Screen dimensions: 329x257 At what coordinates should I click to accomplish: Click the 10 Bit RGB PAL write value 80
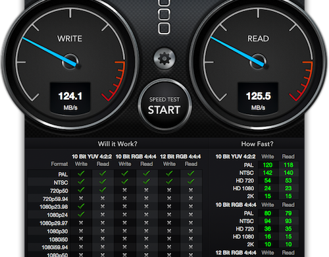(268, 214)
